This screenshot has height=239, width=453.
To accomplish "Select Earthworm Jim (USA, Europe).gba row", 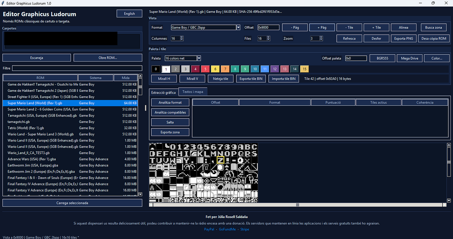I will [70, 165].
